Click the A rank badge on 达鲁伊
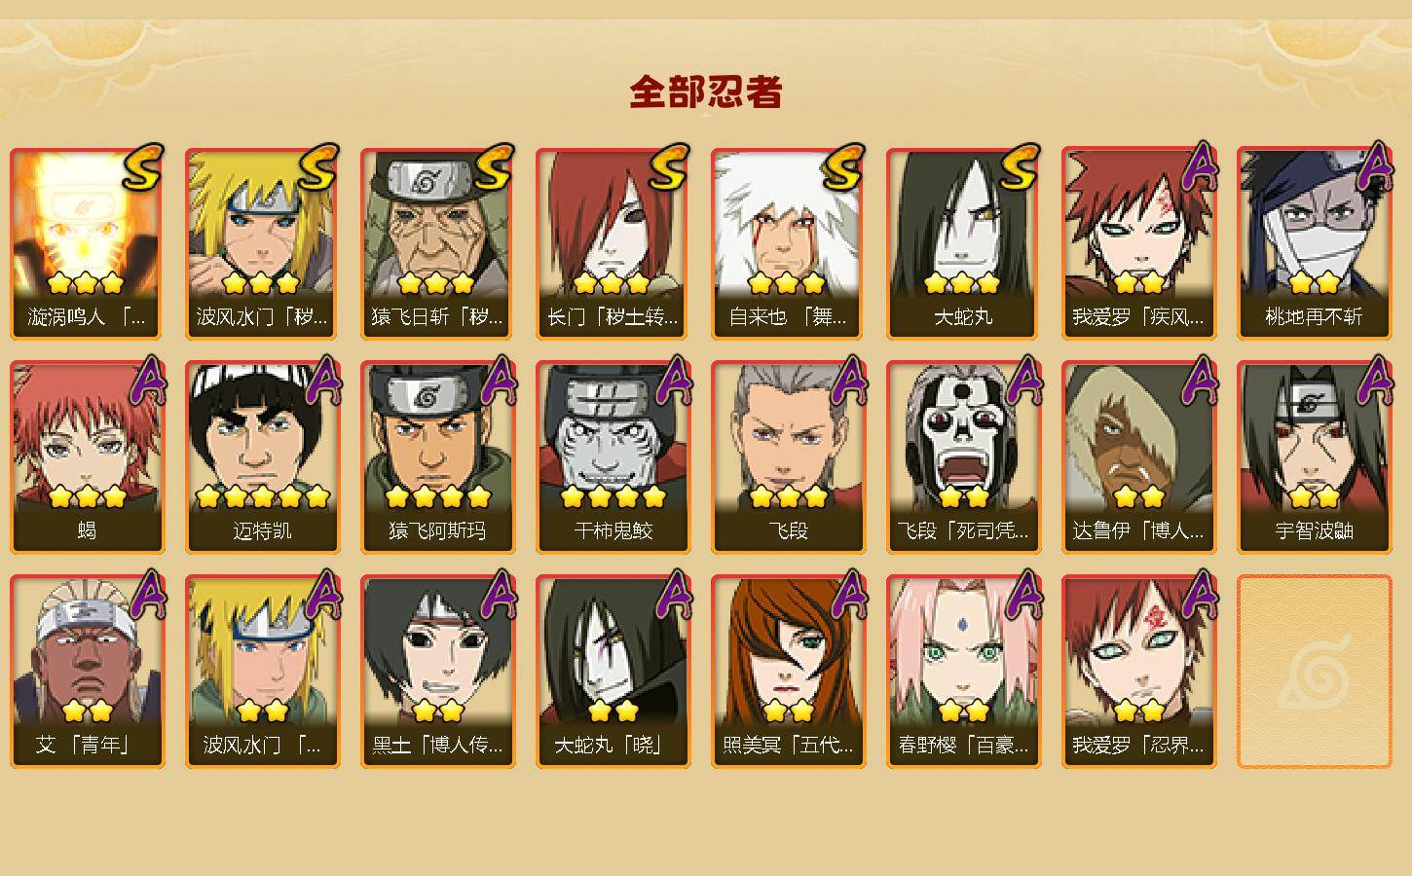 pos(1199,382)
